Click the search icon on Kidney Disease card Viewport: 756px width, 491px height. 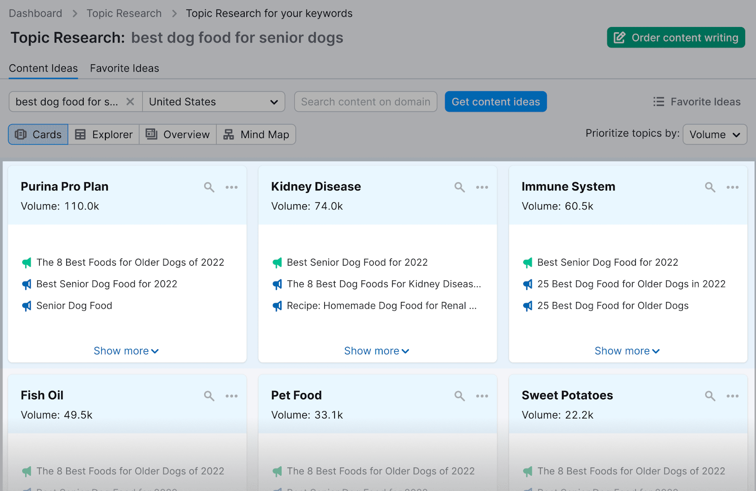coord(459,187)
